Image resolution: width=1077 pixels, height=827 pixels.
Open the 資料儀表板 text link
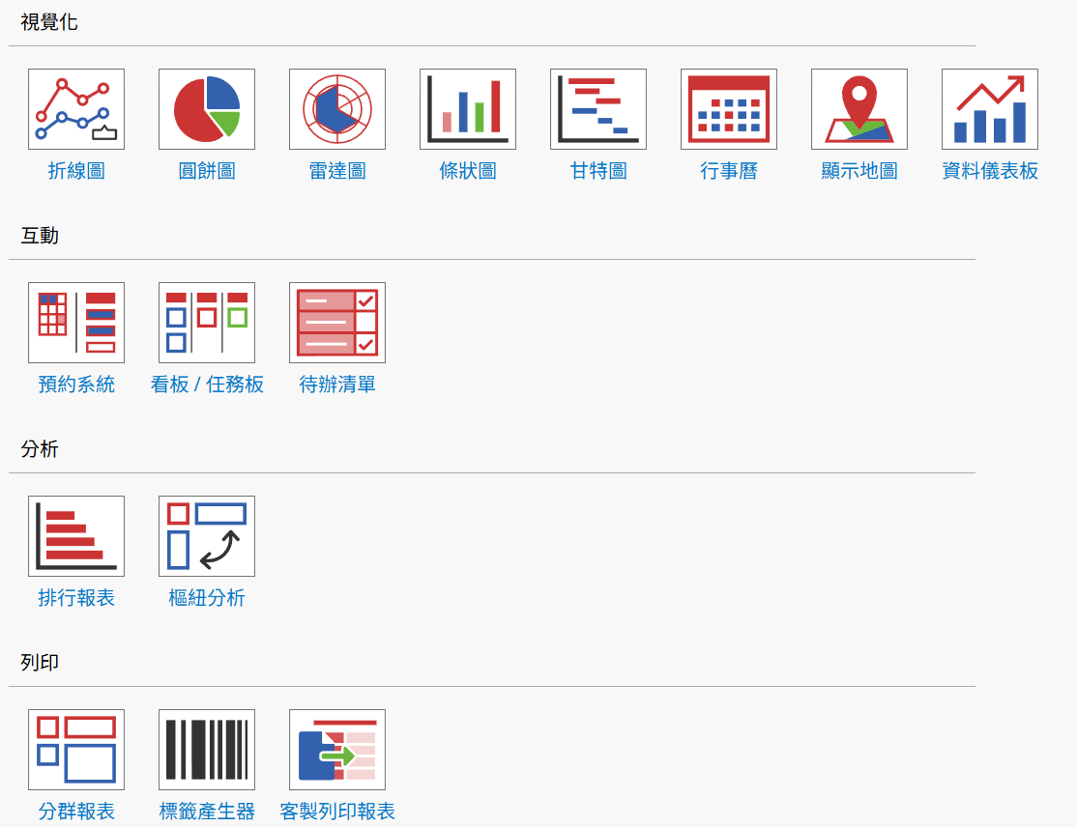point(990,171)
